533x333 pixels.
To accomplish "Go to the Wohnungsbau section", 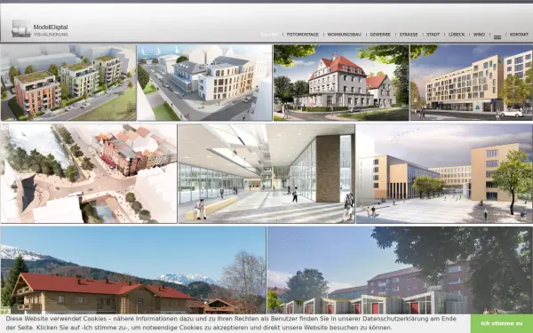I will pos(344,35).
